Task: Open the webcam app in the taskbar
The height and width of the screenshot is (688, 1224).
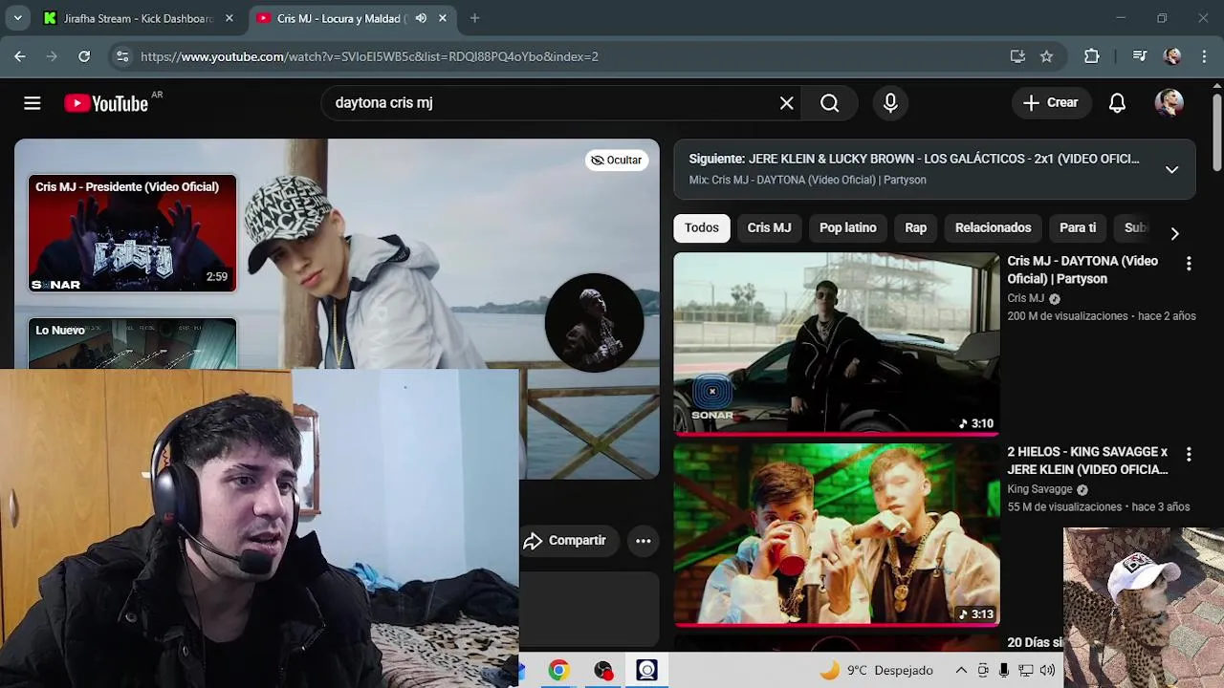Action: (x=647, y=671)
